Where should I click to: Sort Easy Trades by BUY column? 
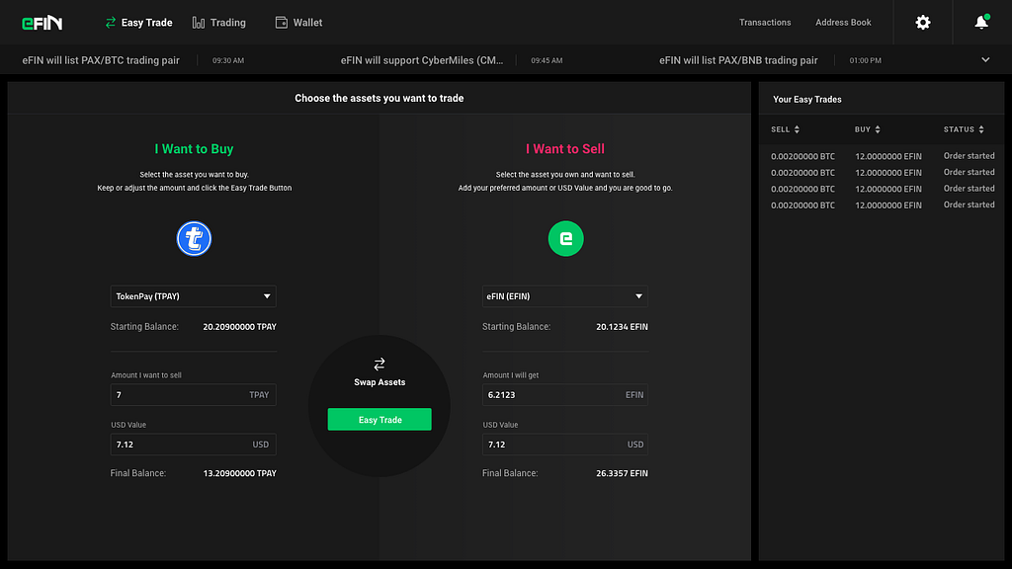pyautogui.click(x=868, y=129)
